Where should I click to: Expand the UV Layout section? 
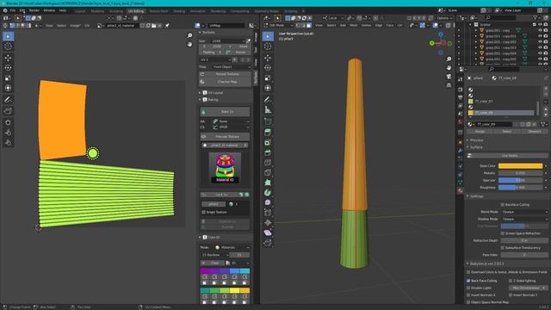(201, 93)
